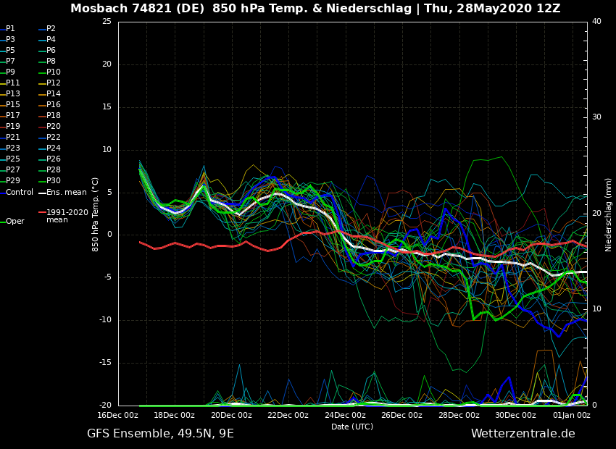This screenshot has height=449, width=616.
Task: Click the Wetterzentrale.de link text
Action: pos(523,434)
